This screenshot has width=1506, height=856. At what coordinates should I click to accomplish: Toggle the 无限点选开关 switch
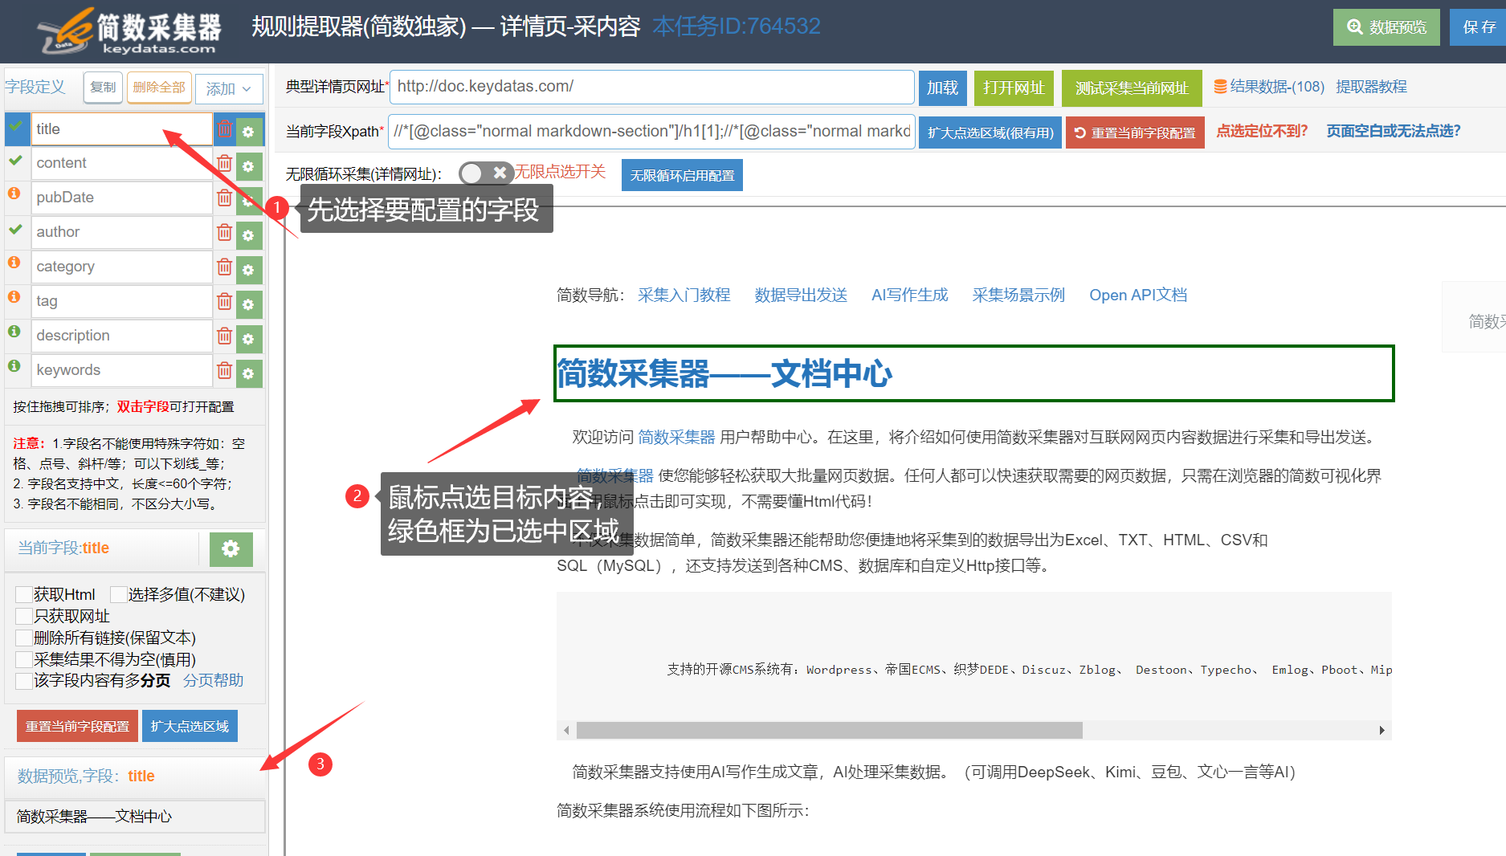(484, 173)
